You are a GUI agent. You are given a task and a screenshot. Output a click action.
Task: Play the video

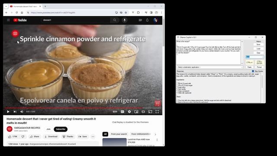point(8,112)
